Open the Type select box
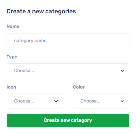This screenshot has width=136, height=134. coord(68,71)
